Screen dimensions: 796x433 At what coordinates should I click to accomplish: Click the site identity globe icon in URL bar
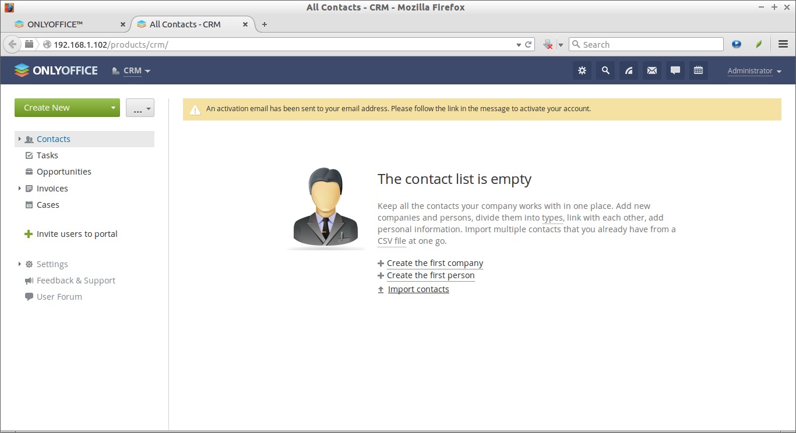(47, 45)
